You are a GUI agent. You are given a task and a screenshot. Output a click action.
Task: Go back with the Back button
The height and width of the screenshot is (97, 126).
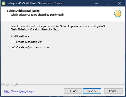pyautogui.click(x=73, y=91)
